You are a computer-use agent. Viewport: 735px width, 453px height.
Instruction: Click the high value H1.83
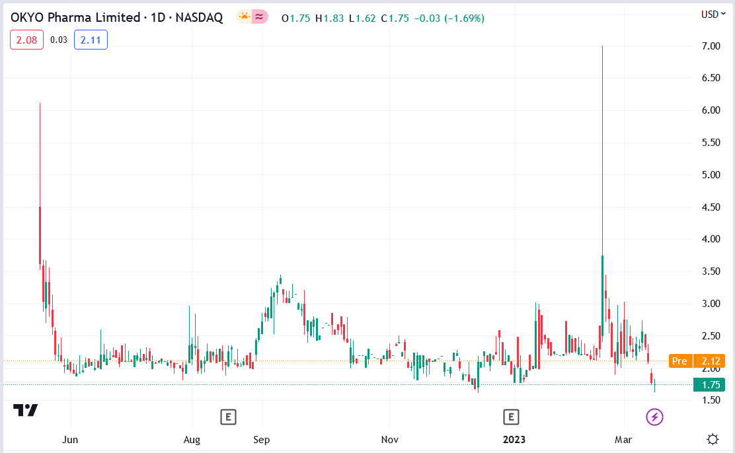click(x=329, y=18)
